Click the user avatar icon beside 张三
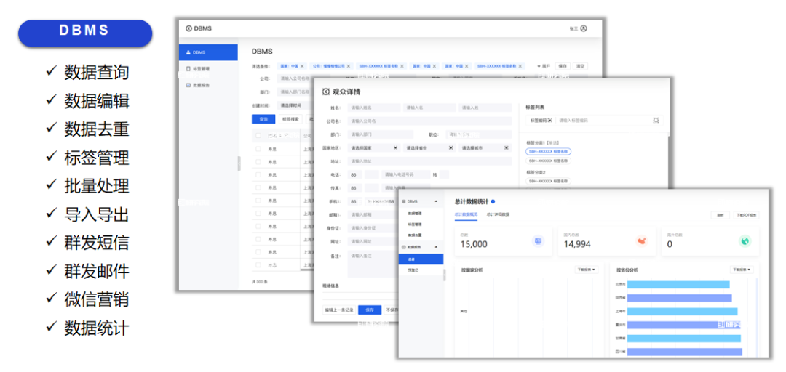Screen dimensions: 786x372 click(584, 28)
